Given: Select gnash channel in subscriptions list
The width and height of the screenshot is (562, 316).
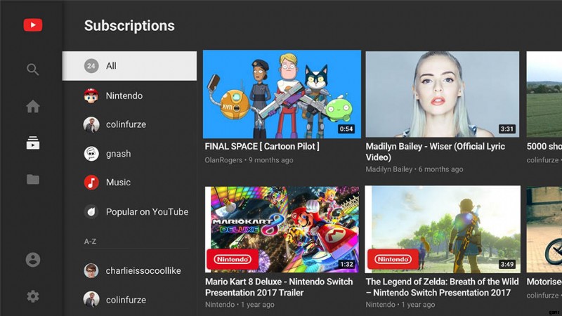Looking at the screenshot, I should [118, 154].
